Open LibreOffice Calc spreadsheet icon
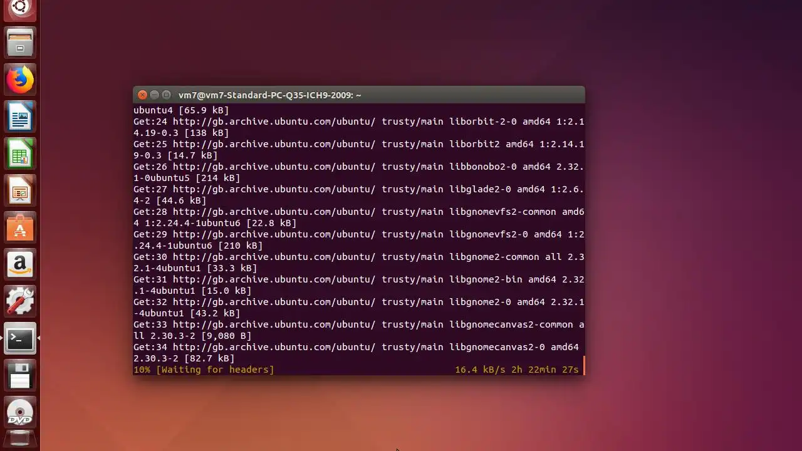Image resolution: width=802 pixels, height=451 pixels. (x=20, y=155)
